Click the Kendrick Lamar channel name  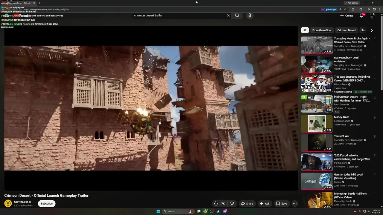coord(342,121)
